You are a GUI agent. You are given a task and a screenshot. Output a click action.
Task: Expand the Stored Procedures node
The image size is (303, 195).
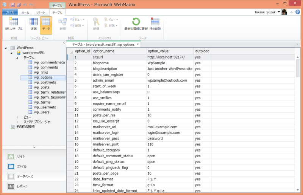17,122
